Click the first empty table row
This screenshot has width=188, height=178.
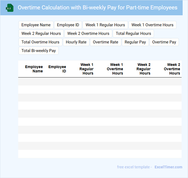coord(100,81)
